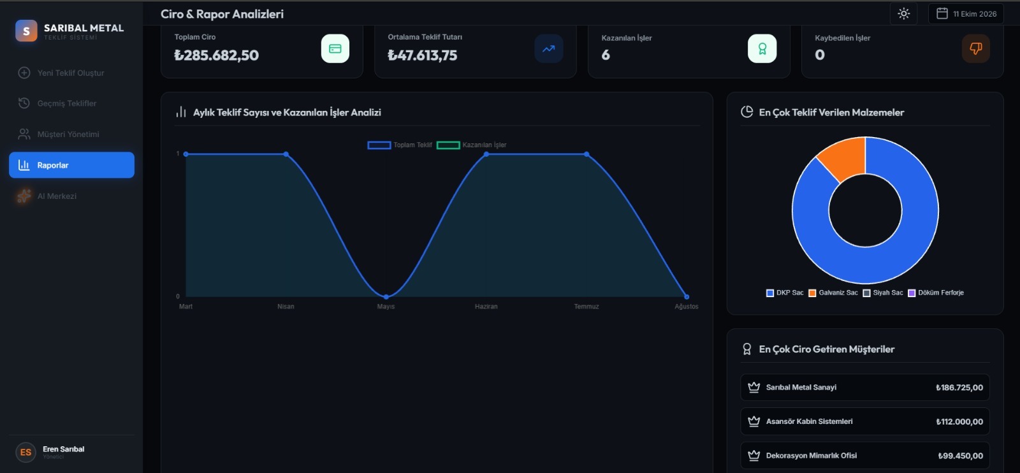
Task: Click the thumbs-down icon in Kaybedilen İşler
Action: pos(975,48)
